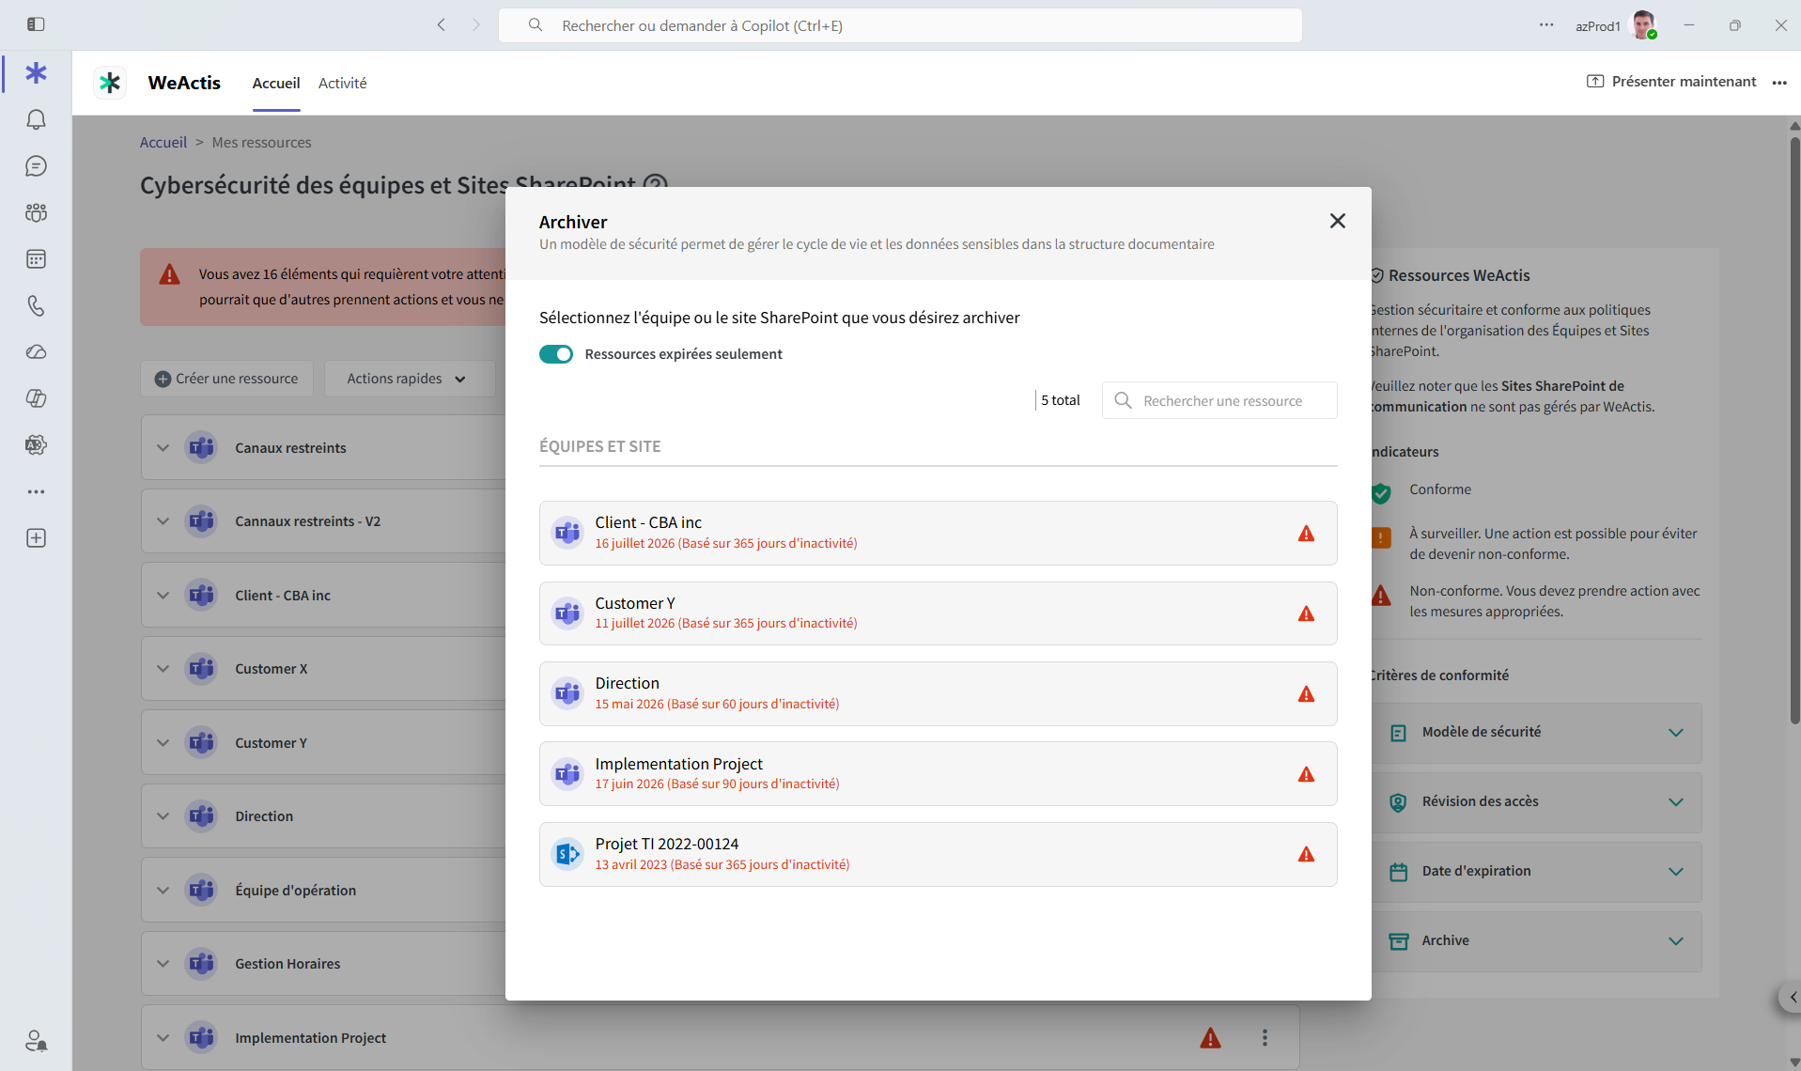Viewport: 1801px width, 1071px height.
Task: Click the Mes ressources breadcrumb text
Action: (x=261, y=142)
